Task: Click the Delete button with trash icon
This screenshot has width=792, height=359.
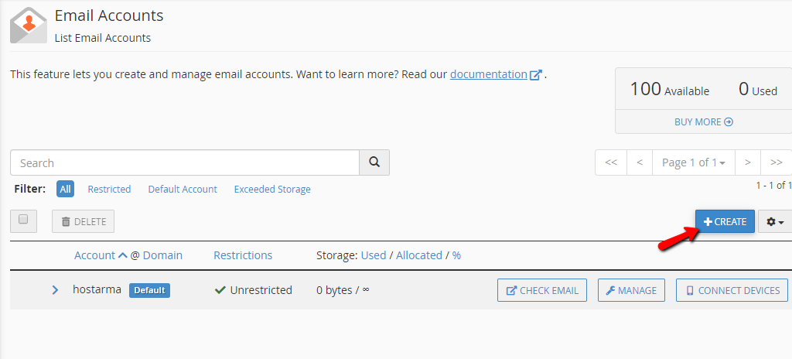Action: 83,222
